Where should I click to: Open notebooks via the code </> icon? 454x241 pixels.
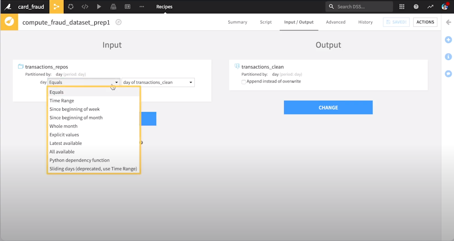pyautogui.click(x=85, y=7)
